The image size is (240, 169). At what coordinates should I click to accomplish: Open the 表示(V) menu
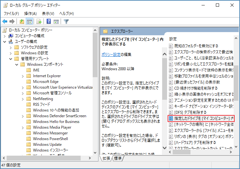tap(48, 14)
